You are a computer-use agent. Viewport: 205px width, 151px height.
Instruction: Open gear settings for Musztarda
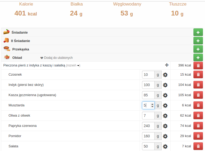click(165, 106)
